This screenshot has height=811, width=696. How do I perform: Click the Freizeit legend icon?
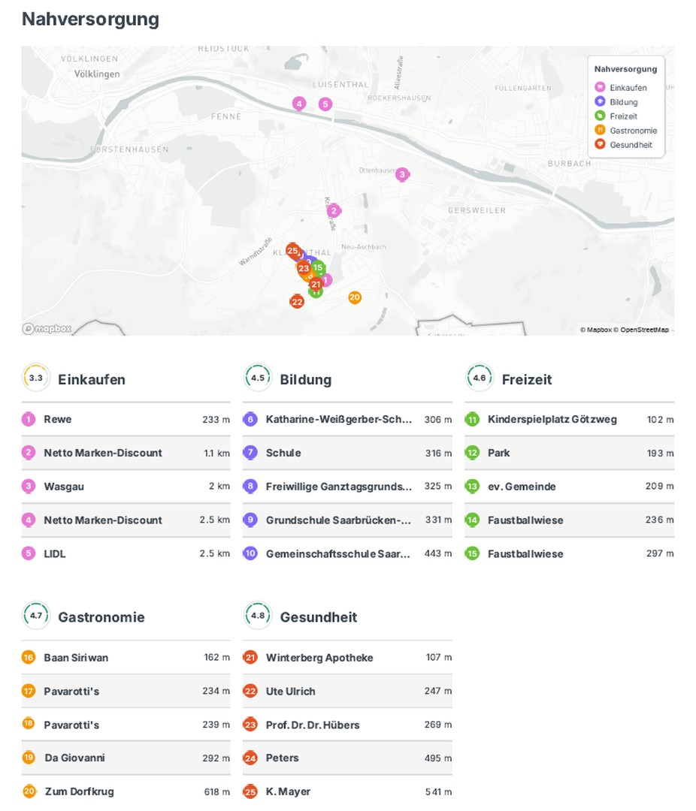600,116
